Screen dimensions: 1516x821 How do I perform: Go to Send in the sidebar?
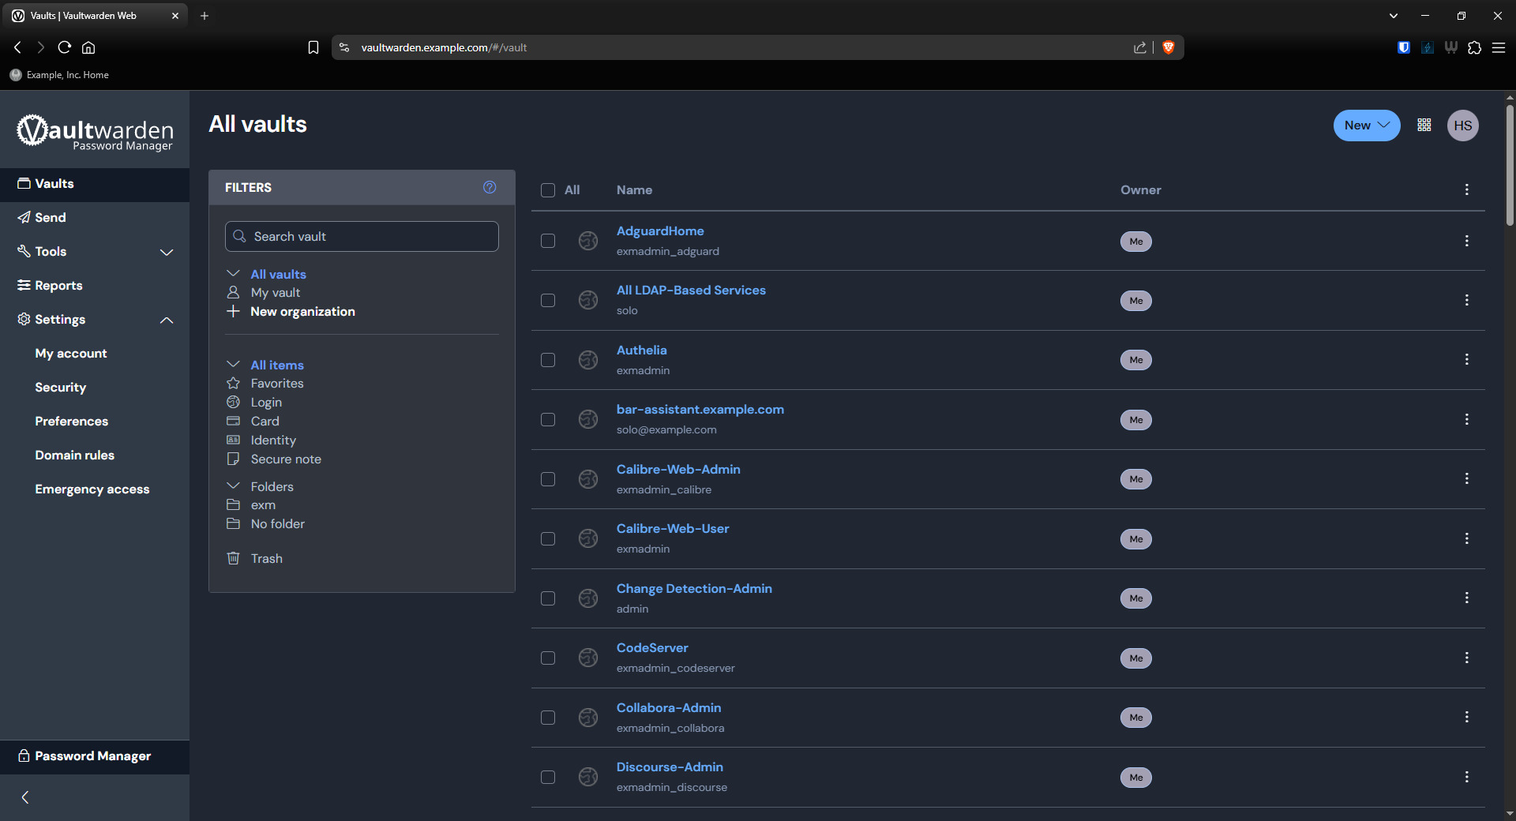point(51,218)
